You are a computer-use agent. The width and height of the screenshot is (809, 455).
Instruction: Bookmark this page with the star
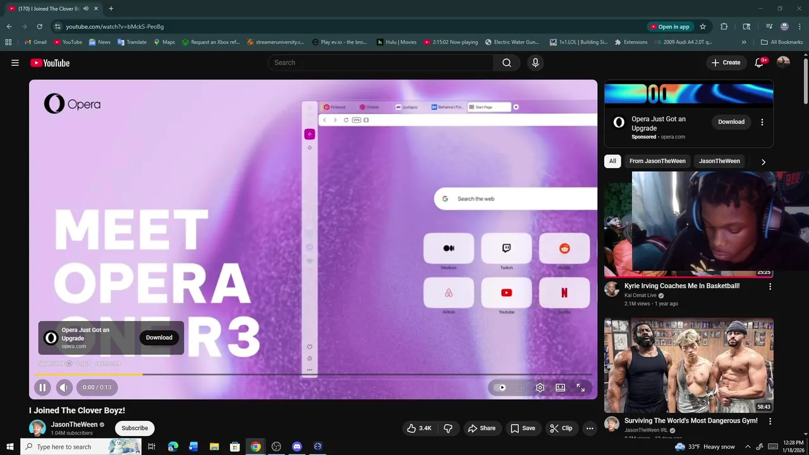click(703, 27)
